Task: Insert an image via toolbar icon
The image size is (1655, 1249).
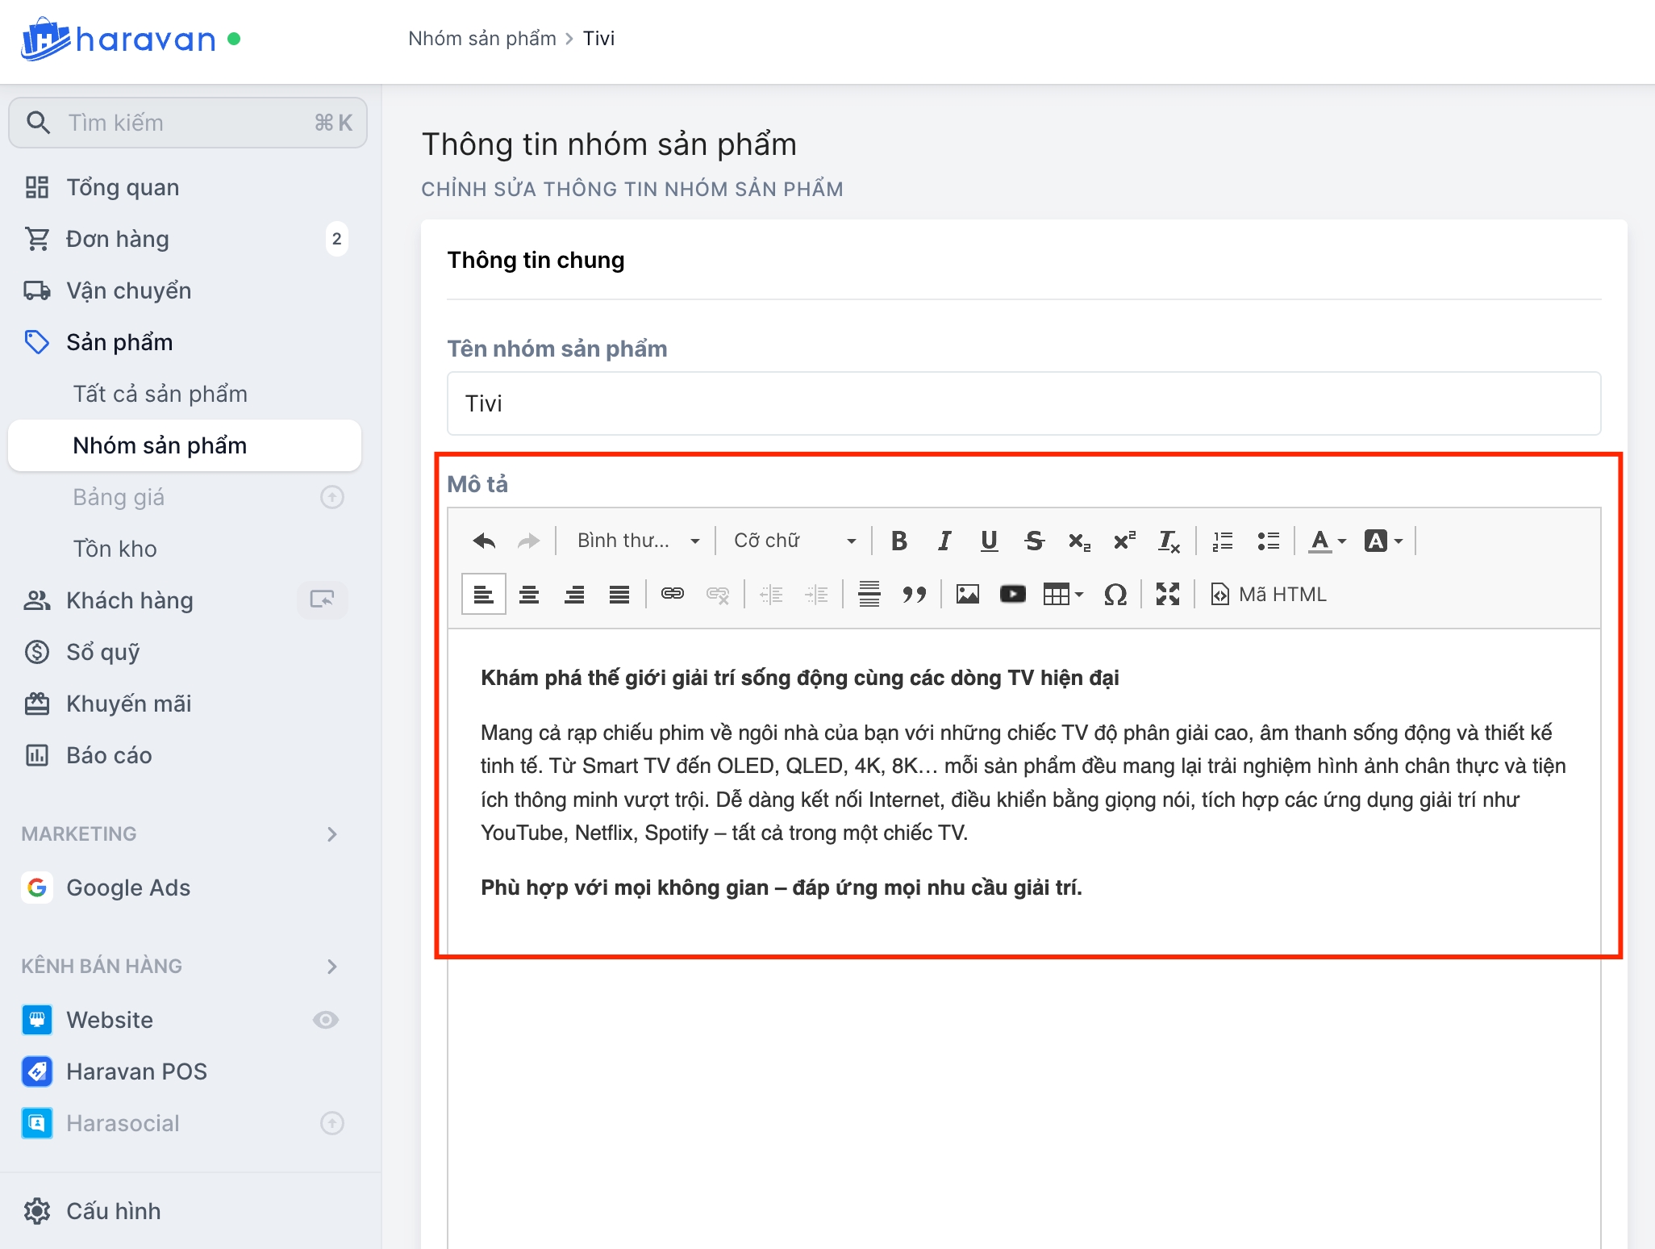Action: [x=967, y=595]
